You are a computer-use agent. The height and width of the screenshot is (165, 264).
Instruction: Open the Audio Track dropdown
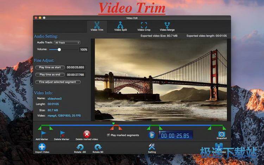point(67,43)
